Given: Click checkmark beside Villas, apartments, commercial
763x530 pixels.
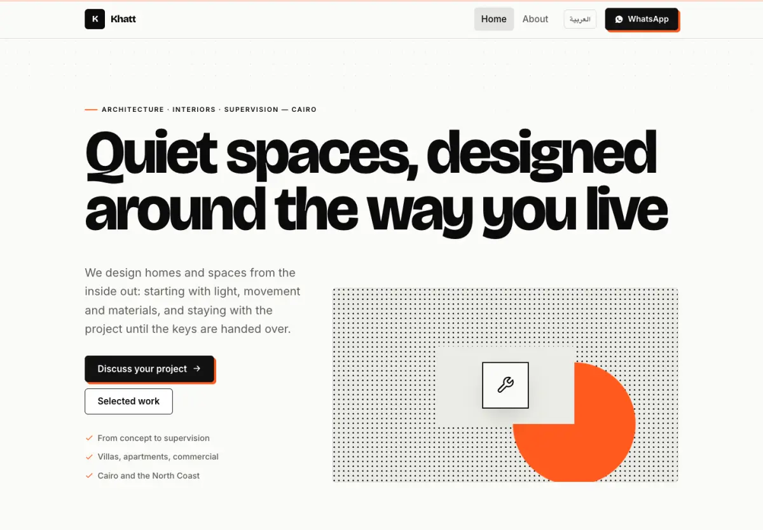Looking at the screenshot, I should coord(89,457).
